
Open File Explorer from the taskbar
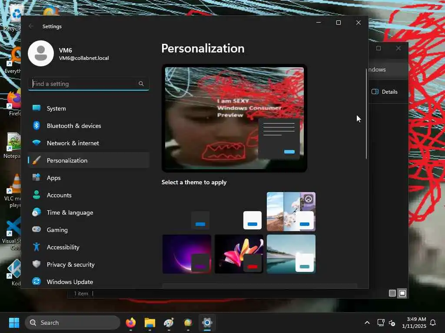pyautogui.click(x=149, y=323)
